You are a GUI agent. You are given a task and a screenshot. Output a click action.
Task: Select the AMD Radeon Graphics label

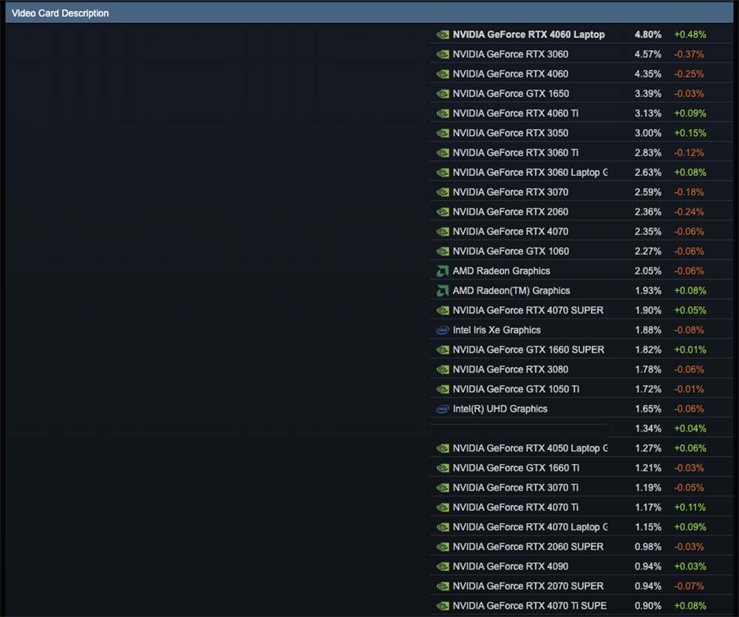[502, 271]
